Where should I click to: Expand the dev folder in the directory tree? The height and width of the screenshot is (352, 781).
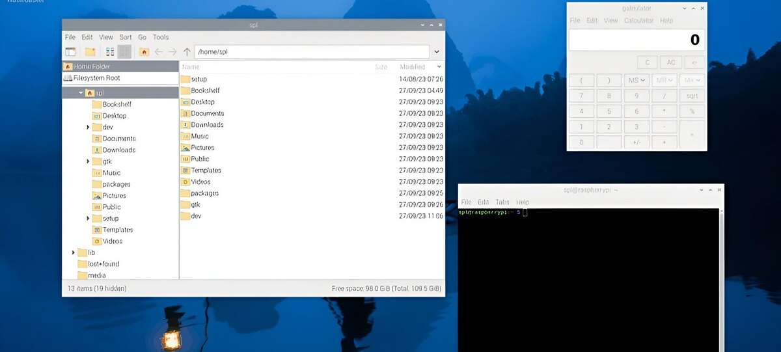click(x=88, y=127)
